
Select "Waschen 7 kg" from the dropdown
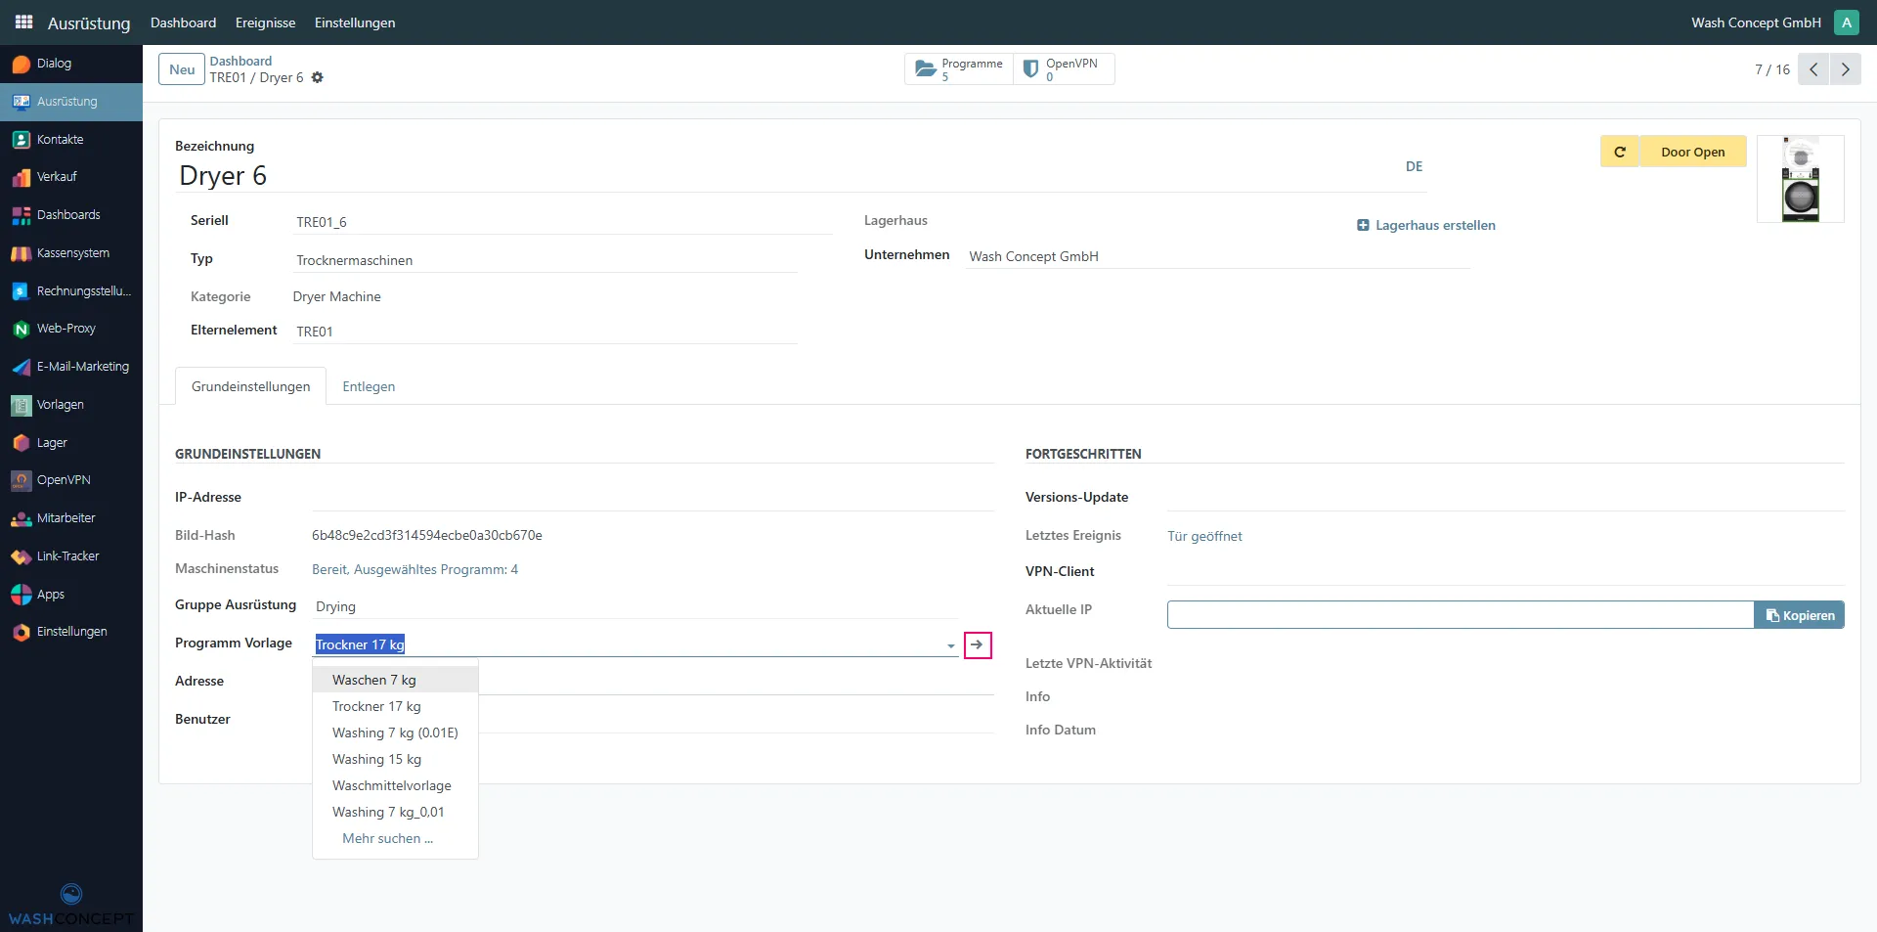pyautogui.click(x=373, y=679)
